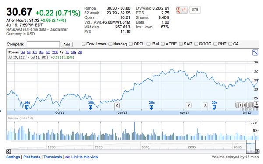Viewport: 263px width, 164px height.
Task: Click the EPS value 2.75
Action: coord(165,13)
